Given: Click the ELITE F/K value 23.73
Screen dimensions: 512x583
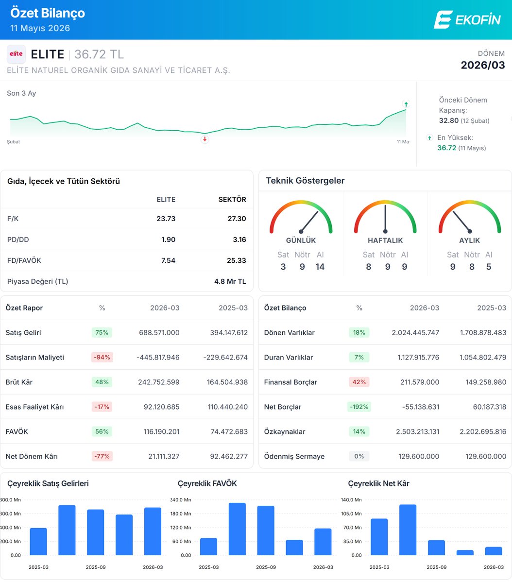Looking at the screenshot, I should pyautogui.click(x=166, y=219).
